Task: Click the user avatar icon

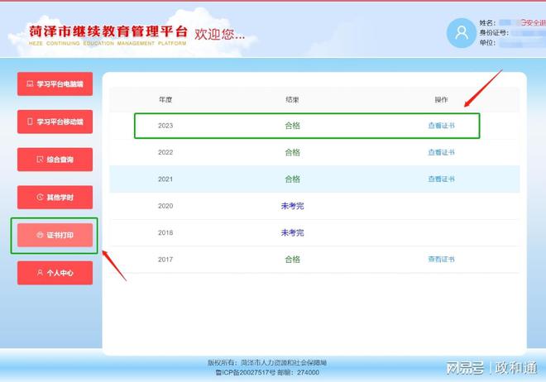Action: (x=462, y=33)
